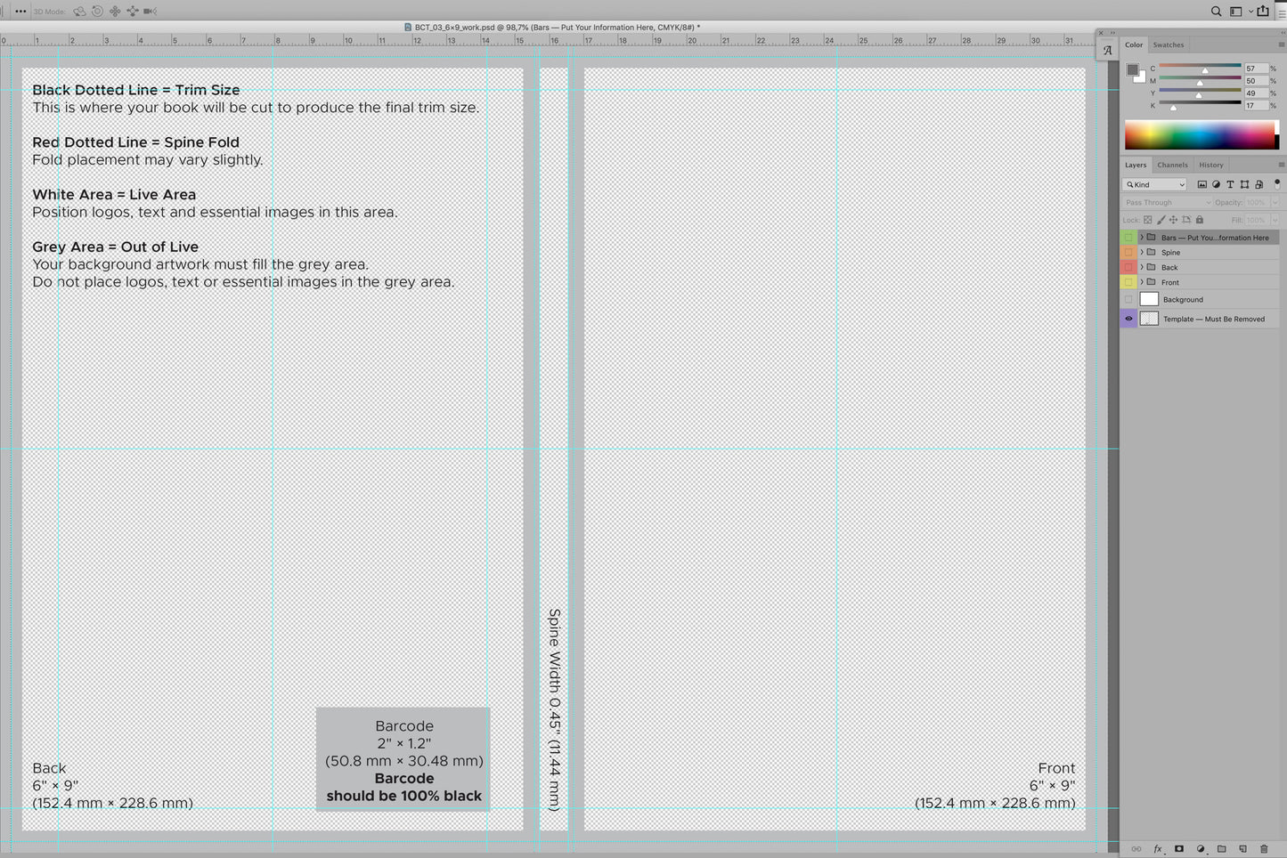Viewport: 1287px width, 858px height.
Task: Toggle visibility of the Spine group
Action: point(1128,252)
